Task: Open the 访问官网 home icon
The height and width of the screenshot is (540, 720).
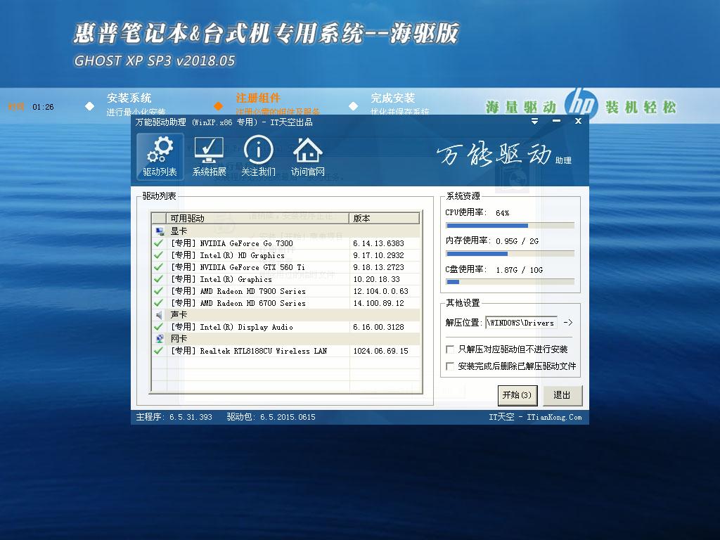Action: [x=307, y=150]
